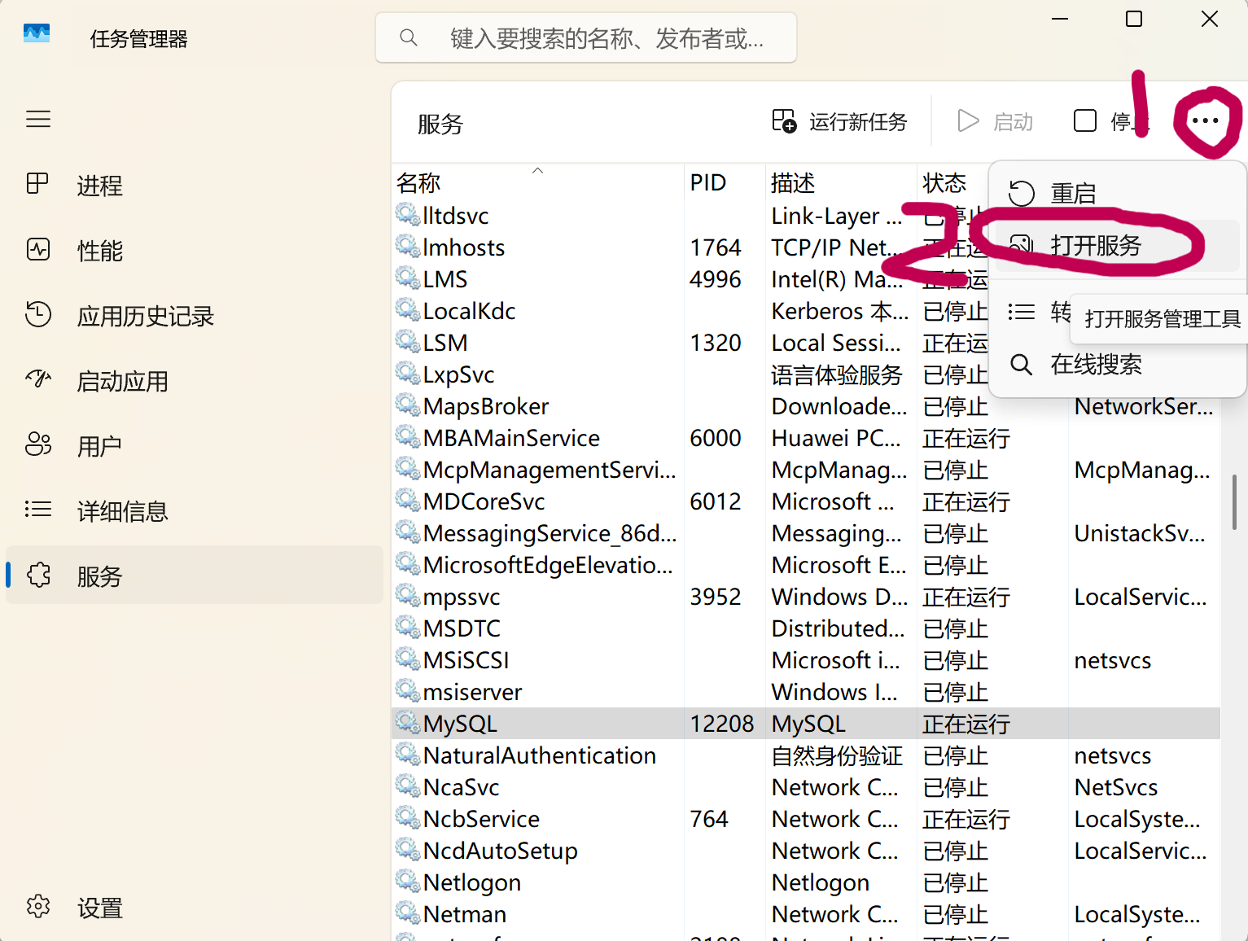The width and height of the screenshot is (1248, 941).
Task: Select the MessagingService_86d row
Action: [806, 533]
